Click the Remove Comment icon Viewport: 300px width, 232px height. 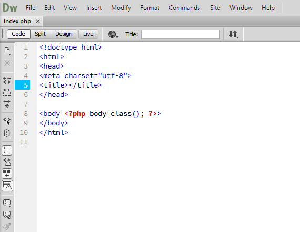click(7, 215)
